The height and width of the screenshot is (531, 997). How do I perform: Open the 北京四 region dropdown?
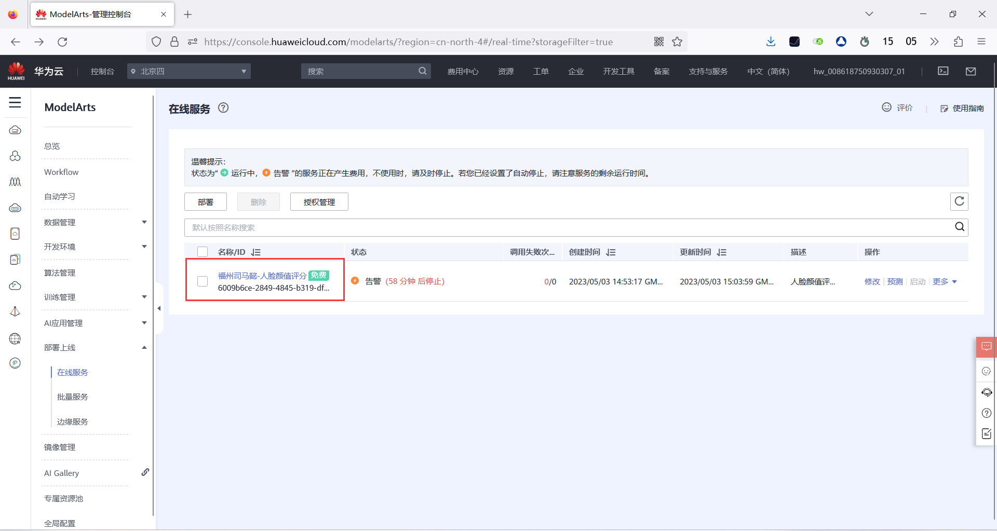[189, 71]
